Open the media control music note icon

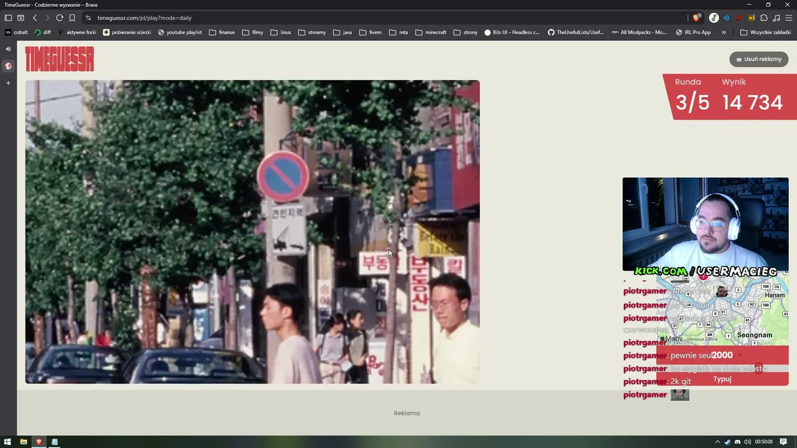(x=776, y=18)
